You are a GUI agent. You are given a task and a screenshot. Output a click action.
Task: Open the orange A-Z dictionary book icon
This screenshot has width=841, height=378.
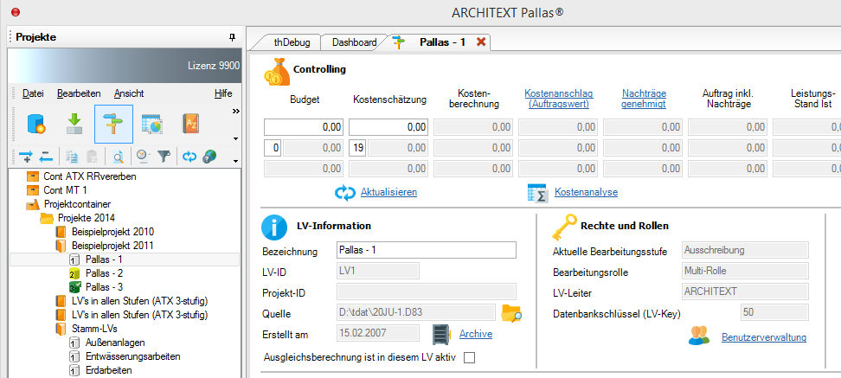tap(191, 124)
